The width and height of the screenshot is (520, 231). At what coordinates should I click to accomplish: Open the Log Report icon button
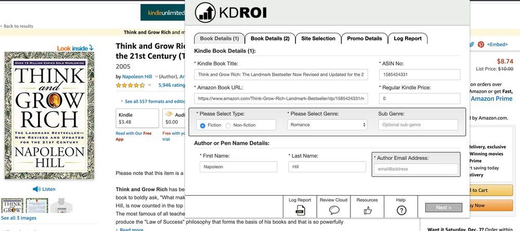pyautogui.click(x=300, y=210)
